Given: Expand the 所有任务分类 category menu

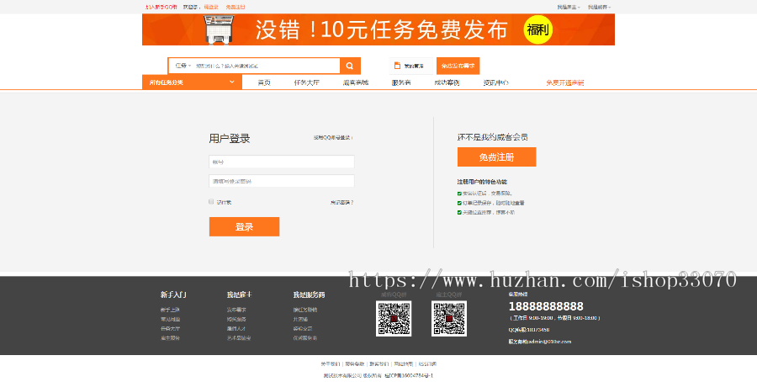Looking at the screenshot, I should pyautogui.click(x=192, y=82).
